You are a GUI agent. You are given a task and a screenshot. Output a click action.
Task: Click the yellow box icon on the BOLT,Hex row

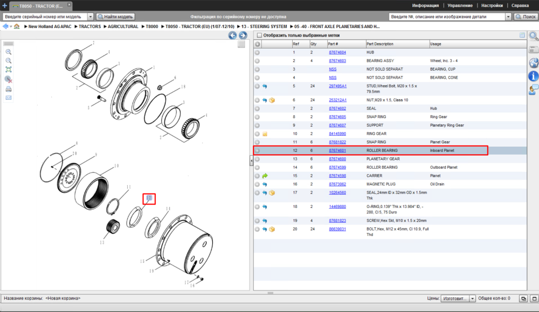(x=272, y=229)
